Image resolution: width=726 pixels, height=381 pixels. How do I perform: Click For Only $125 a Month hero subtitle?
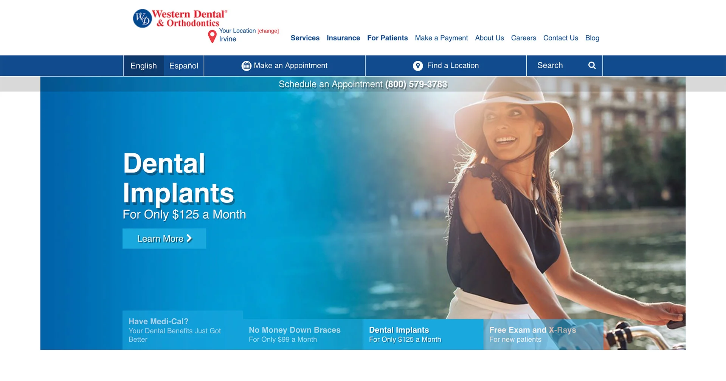click(184, 214)
